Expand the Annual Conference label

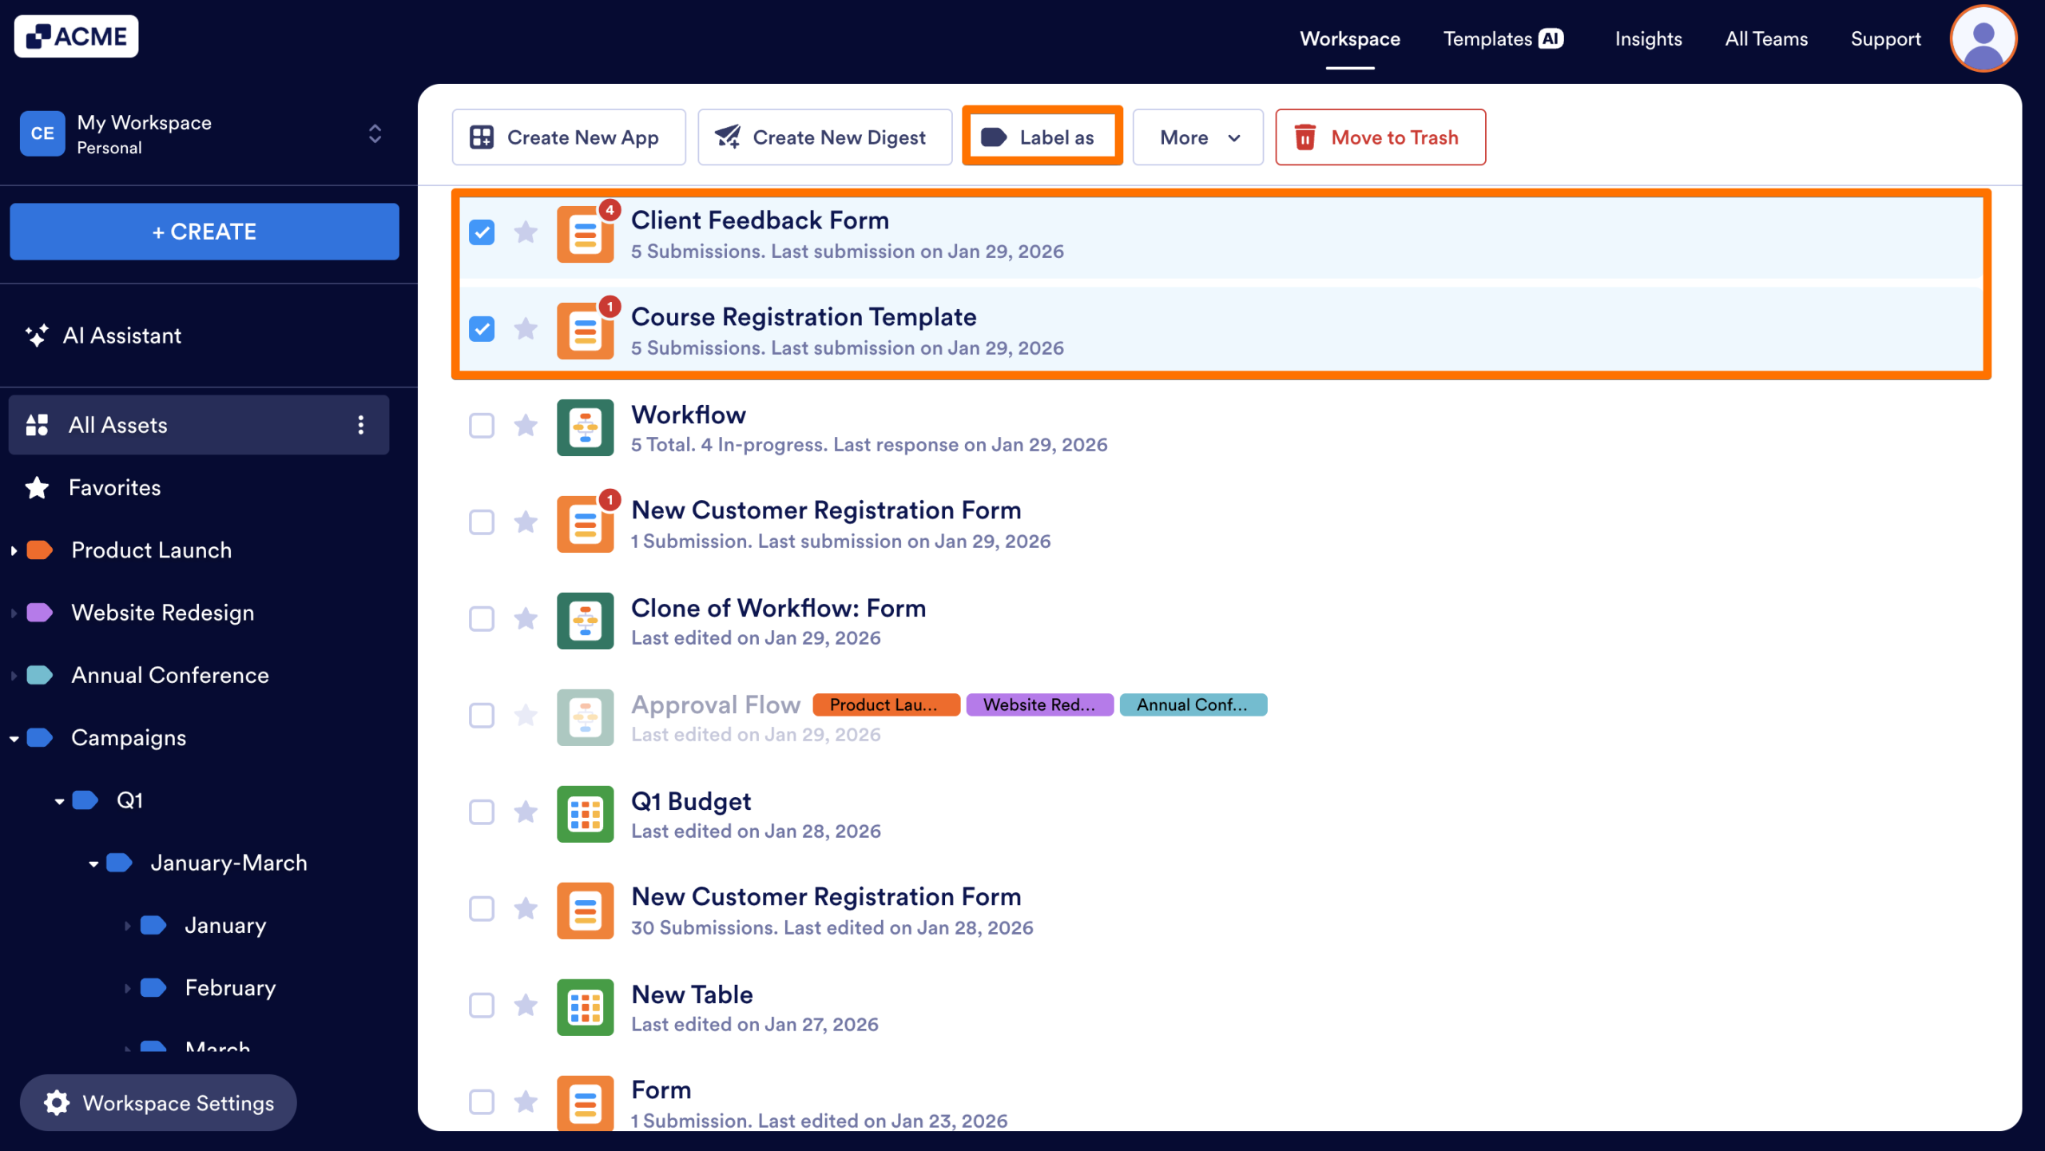(x=14, y=676)
